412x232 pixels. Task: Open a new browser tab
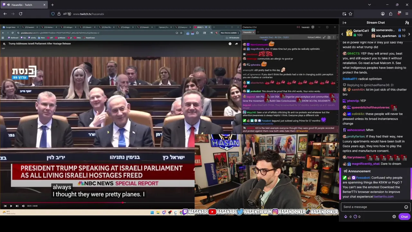(x=52, y=5)
